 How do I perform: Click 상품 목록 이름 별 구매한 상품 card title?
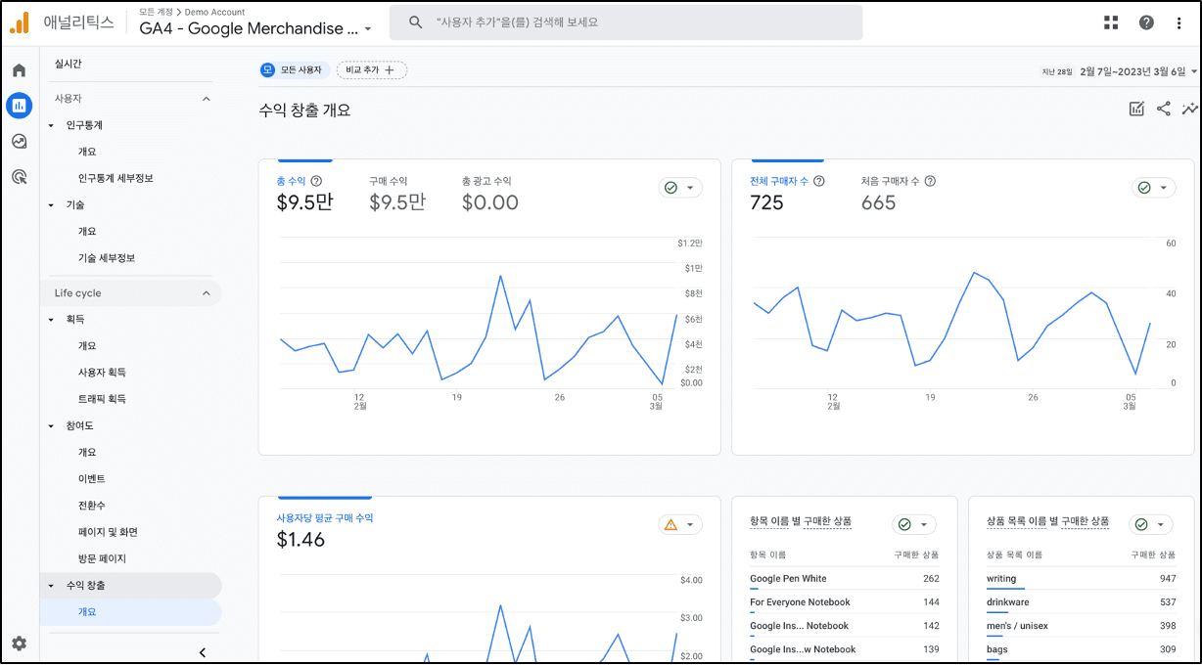pyautogui.click(x=1047, y=522)
